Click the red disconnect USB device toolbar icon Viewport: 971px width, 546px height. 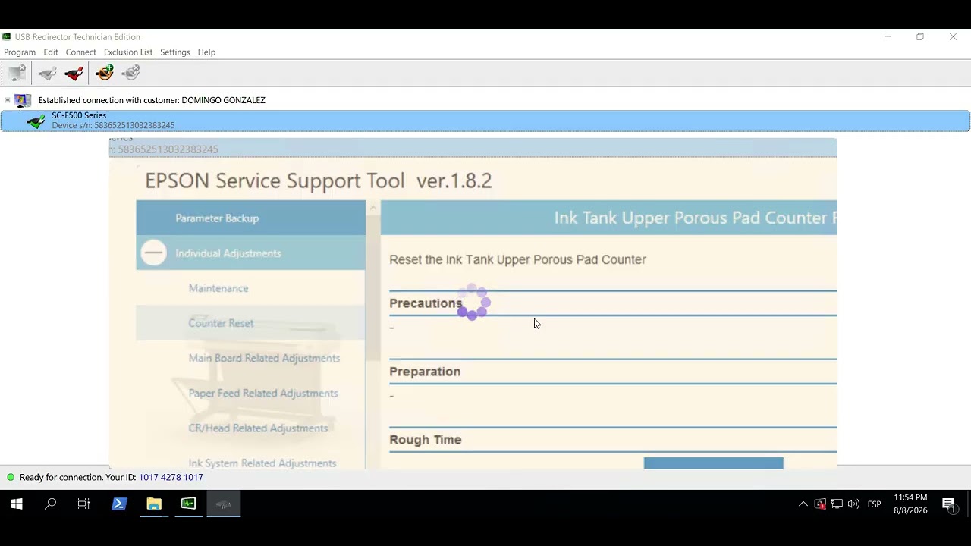pos(74,73)
